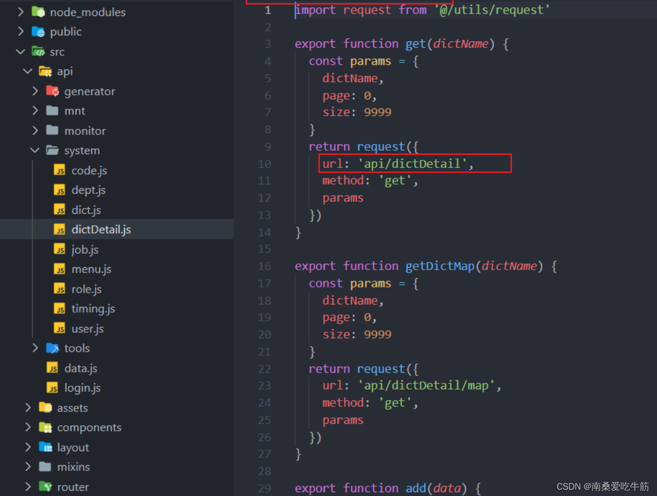Viewport: 657px width, 496px height.
Task: Open job.js in the file tree
Action: 85,249
